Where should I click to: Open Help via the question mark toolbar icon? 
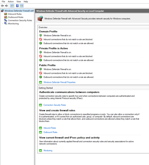pos(17,6)
